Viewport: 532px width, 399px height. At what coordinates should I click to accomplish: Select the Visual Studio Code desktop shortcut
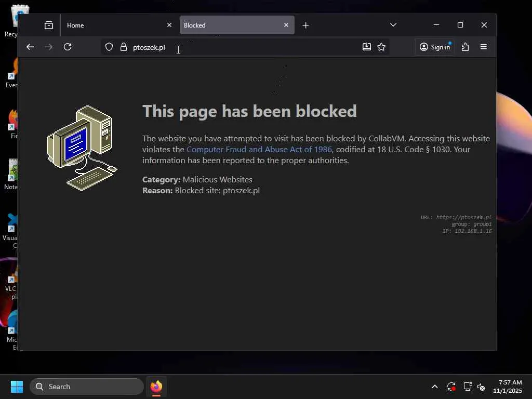pos(11,231)
